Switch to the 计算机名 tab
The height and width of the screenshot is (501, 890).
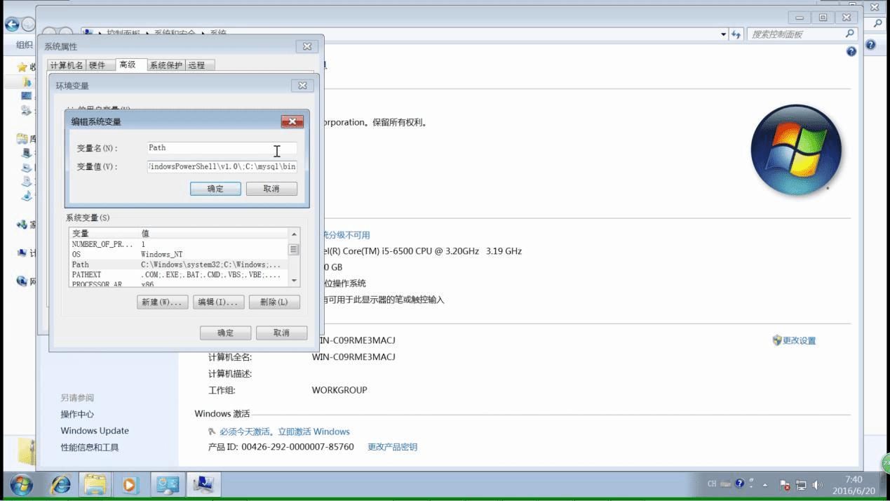(67, 65)
